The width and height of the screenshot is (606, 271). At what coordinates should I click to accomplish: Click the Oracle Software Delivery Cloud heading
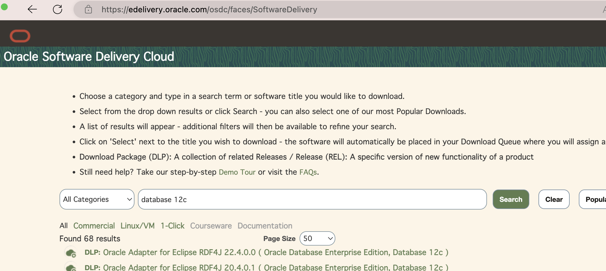pos(89,57)
